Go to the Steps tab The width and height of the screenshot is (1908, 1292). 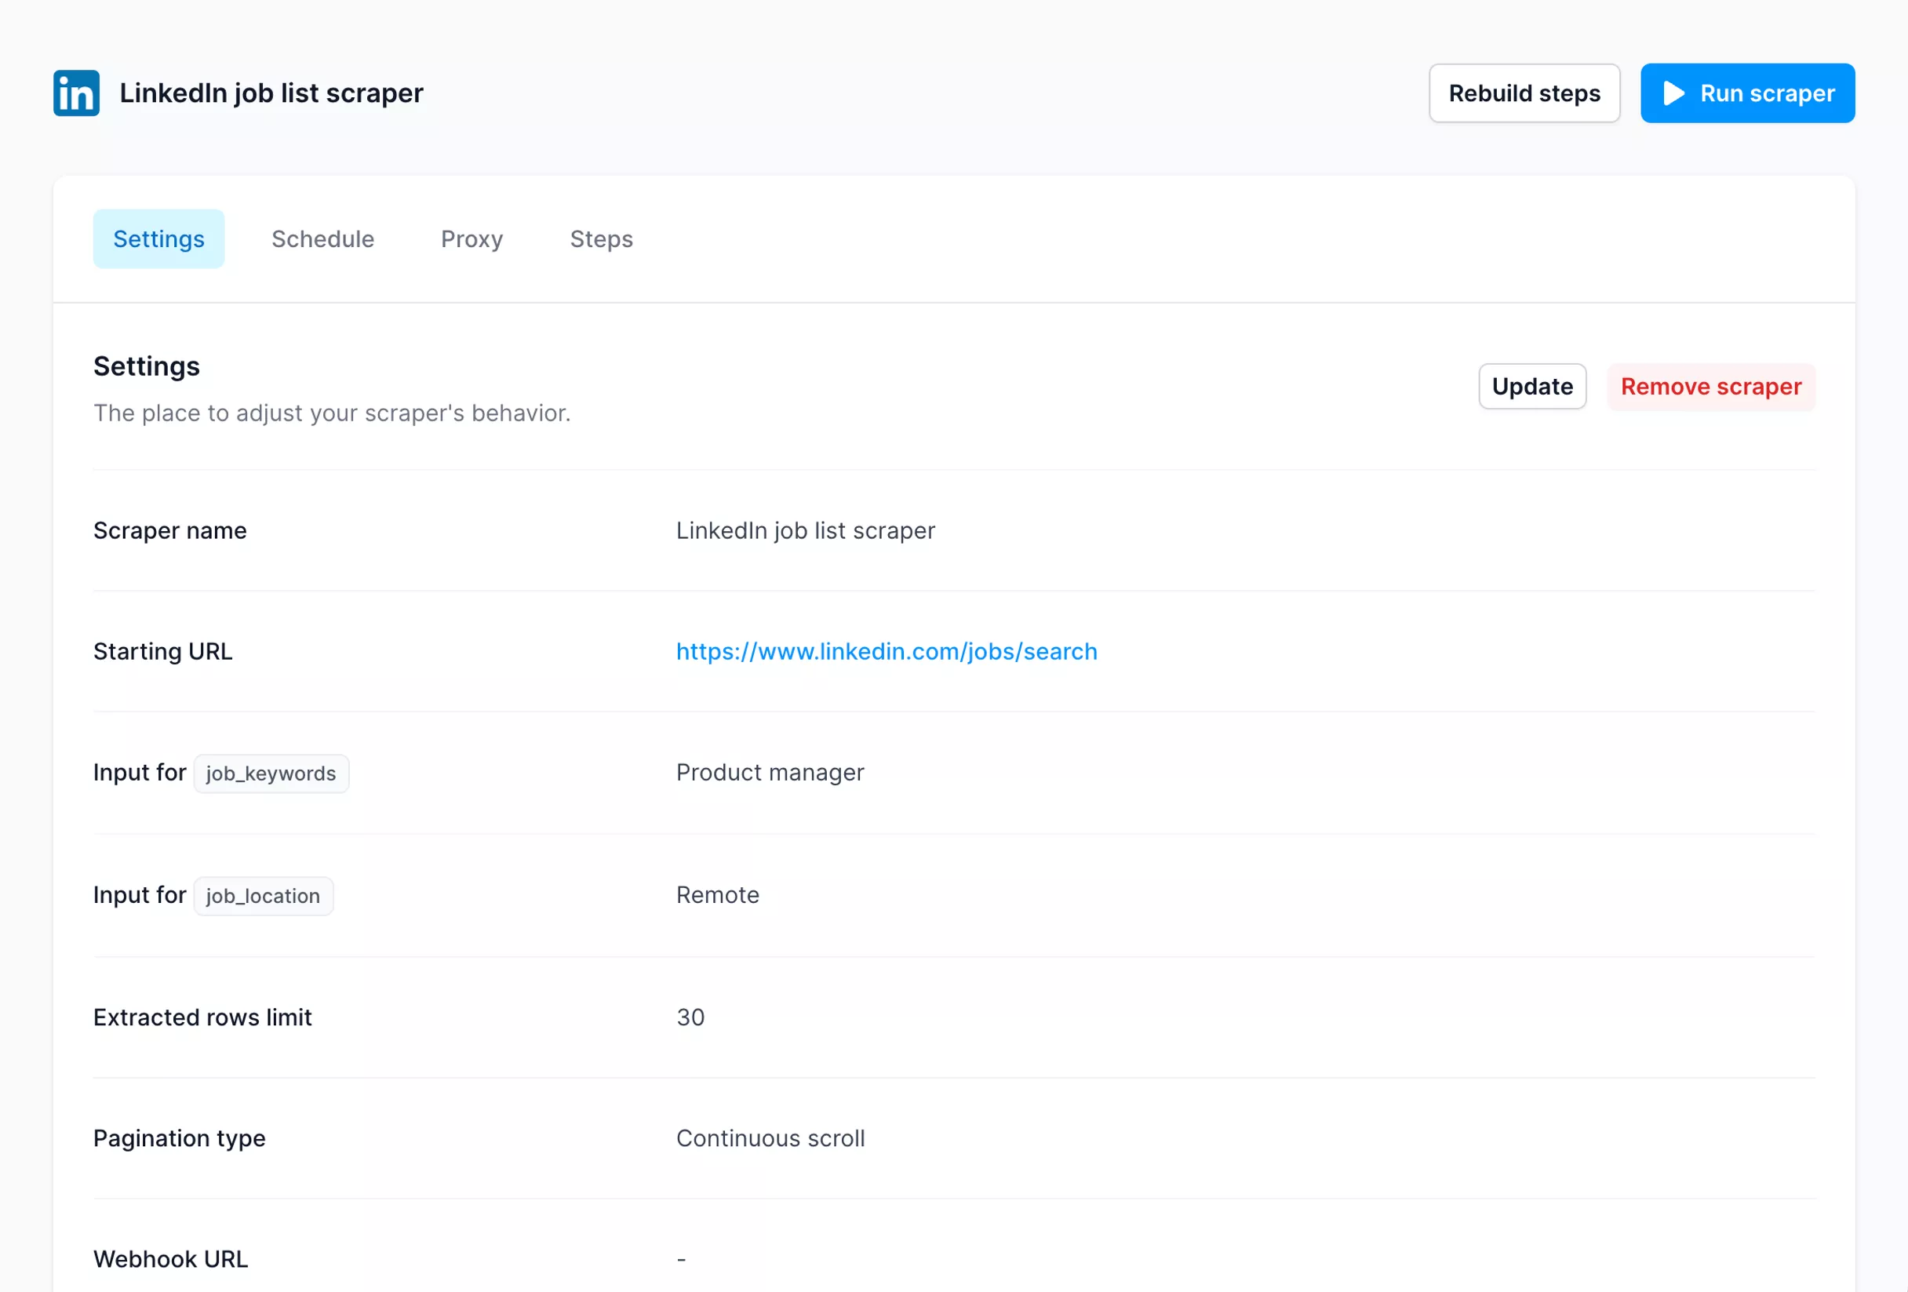pyautogui.click(x=601, y=238)
